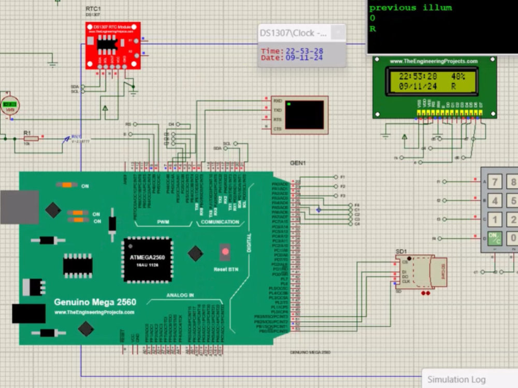Click the black DC power jack on board
This screenshot has height=388, width=518.
28,313
